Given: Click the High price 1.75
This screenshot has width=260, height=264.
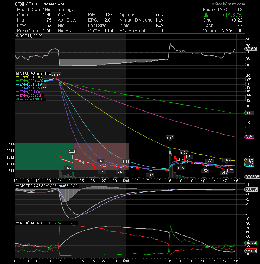Looking at the screenshot, I should point(47,20).
